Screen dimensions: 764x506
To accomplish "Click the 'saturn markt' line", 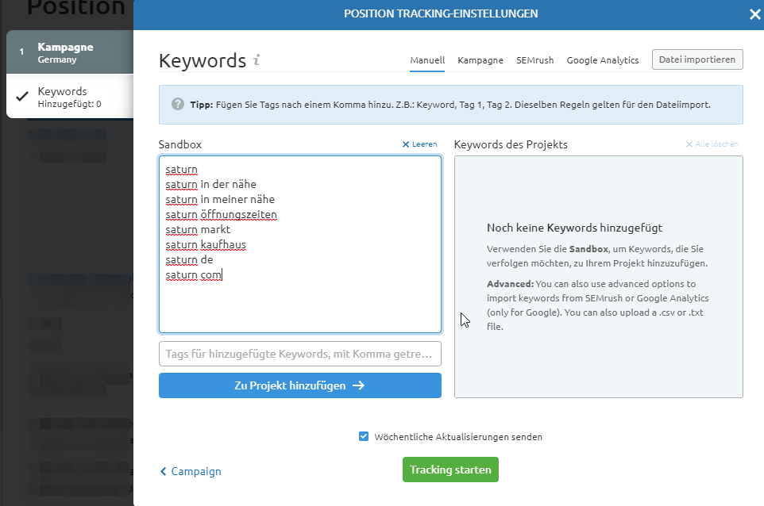I will 198,230.
